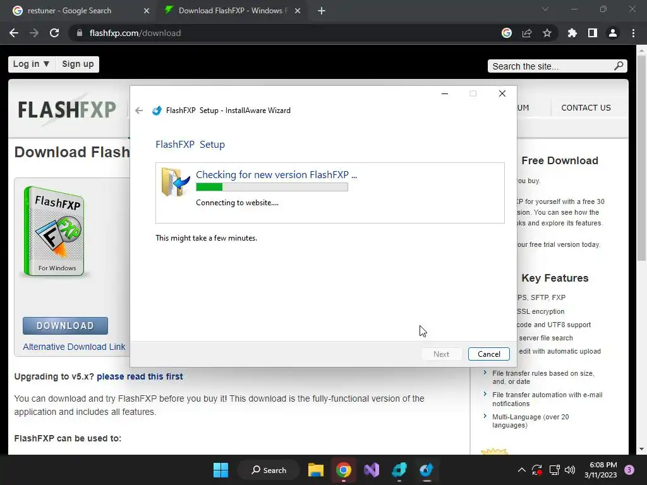Click the back arrow in the FlashFXP Setup wizard
Image resolution: width=647 pixels, height=485 pixels.
coord(139,111)
